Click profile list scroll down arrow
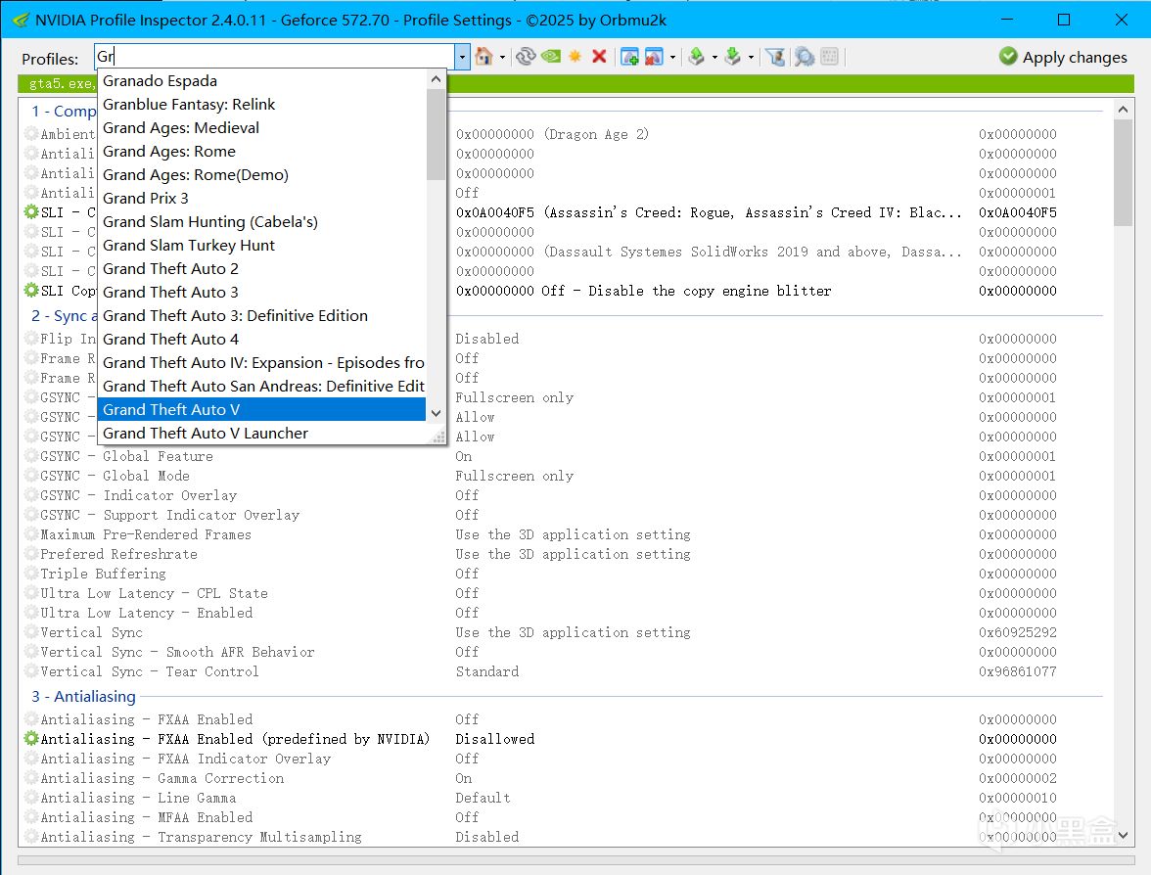Viewport: 1151px width, 875px height. [437, 413]
